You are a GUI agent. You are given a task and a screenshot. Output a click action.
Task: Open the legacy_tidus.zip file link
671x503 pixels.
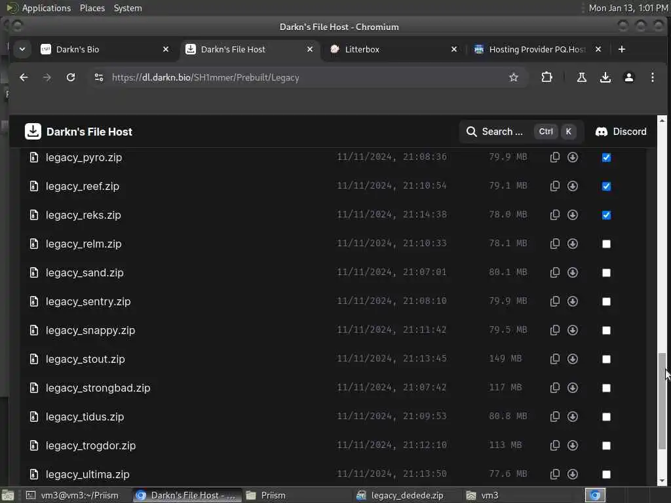[85, 417]
